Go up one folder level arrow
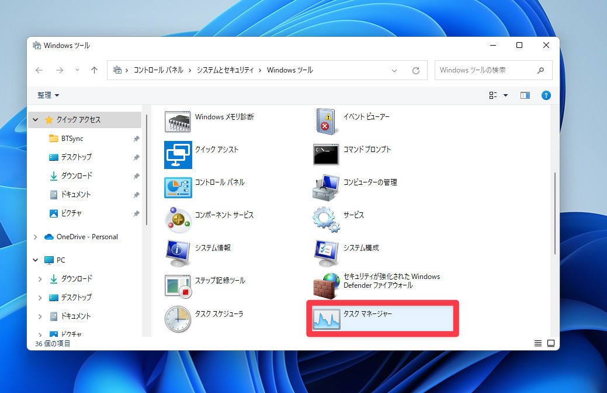 coord(94,70)
